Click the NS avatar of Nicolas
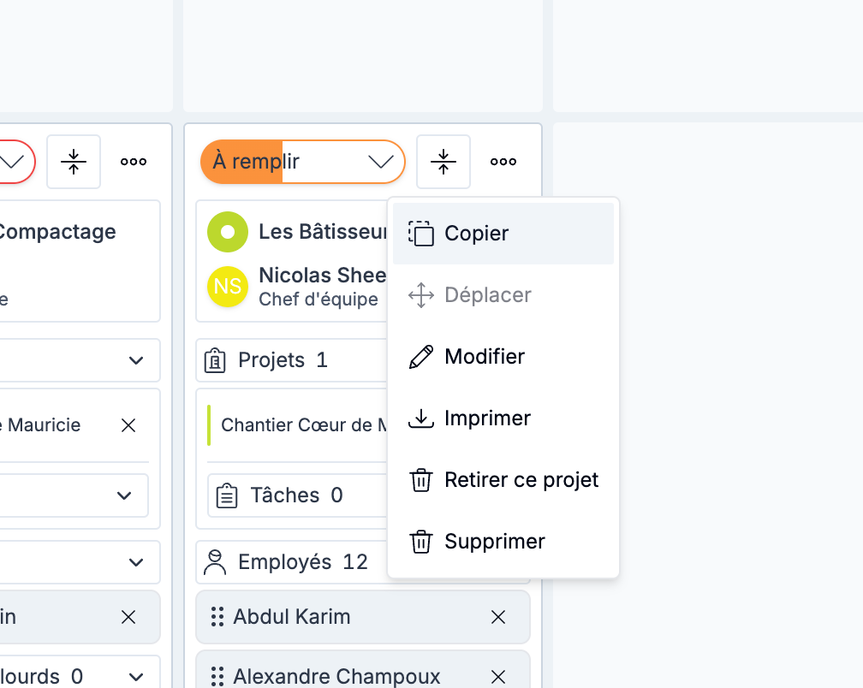This screenshot has width=863, height=688. coord(228,287)
